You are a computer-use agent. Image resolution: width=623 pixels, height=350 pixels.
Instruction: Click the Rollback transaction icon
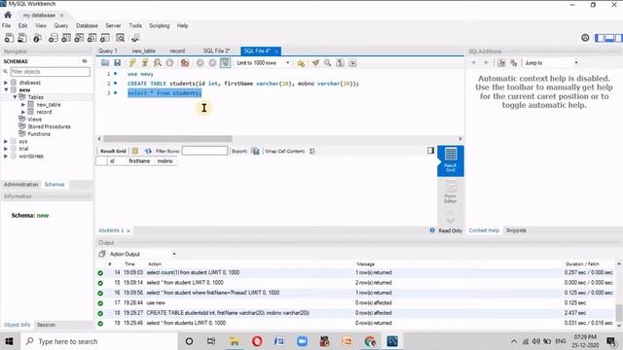[212, 62]
